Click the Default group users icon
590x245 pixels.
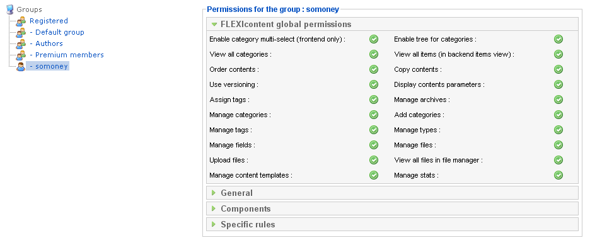(21, 32)
